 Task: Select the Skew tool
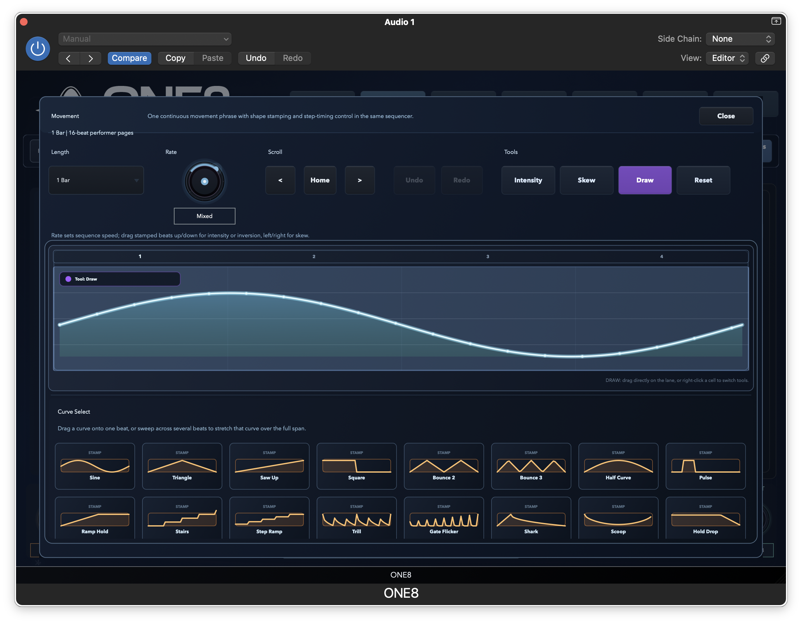586,180
